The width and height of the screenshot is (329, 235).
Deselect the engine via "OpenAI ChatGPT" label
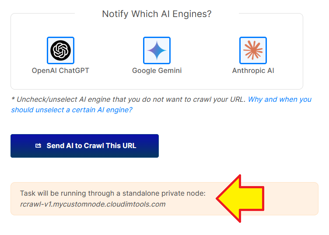tap(60, 70)
